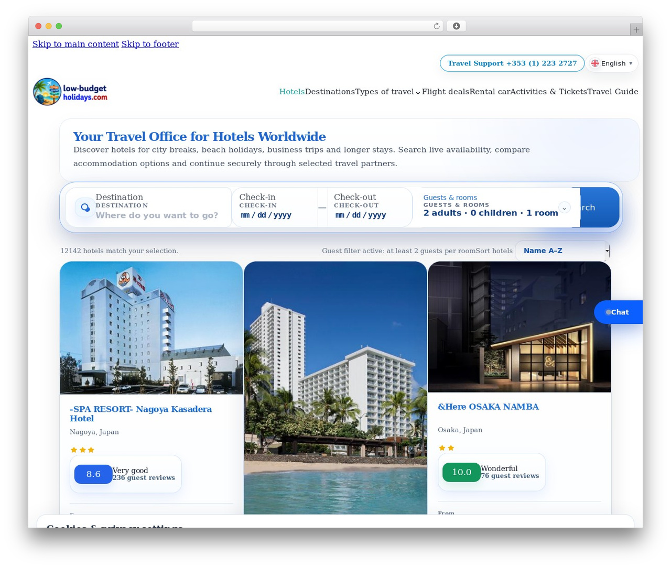Open -SPA RESORT- Nagoya Kasadera Hotel title link
This screenshot has height=568, width=671.
tap(140, 414)
